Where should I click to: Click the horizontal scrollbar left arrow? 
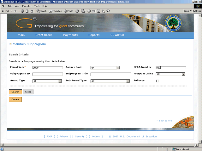[2, 145]
